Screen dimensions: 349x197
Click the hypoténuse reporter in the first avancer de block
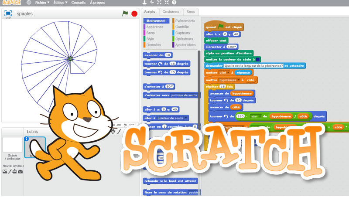pyautogui.click(x=242, y=94)
